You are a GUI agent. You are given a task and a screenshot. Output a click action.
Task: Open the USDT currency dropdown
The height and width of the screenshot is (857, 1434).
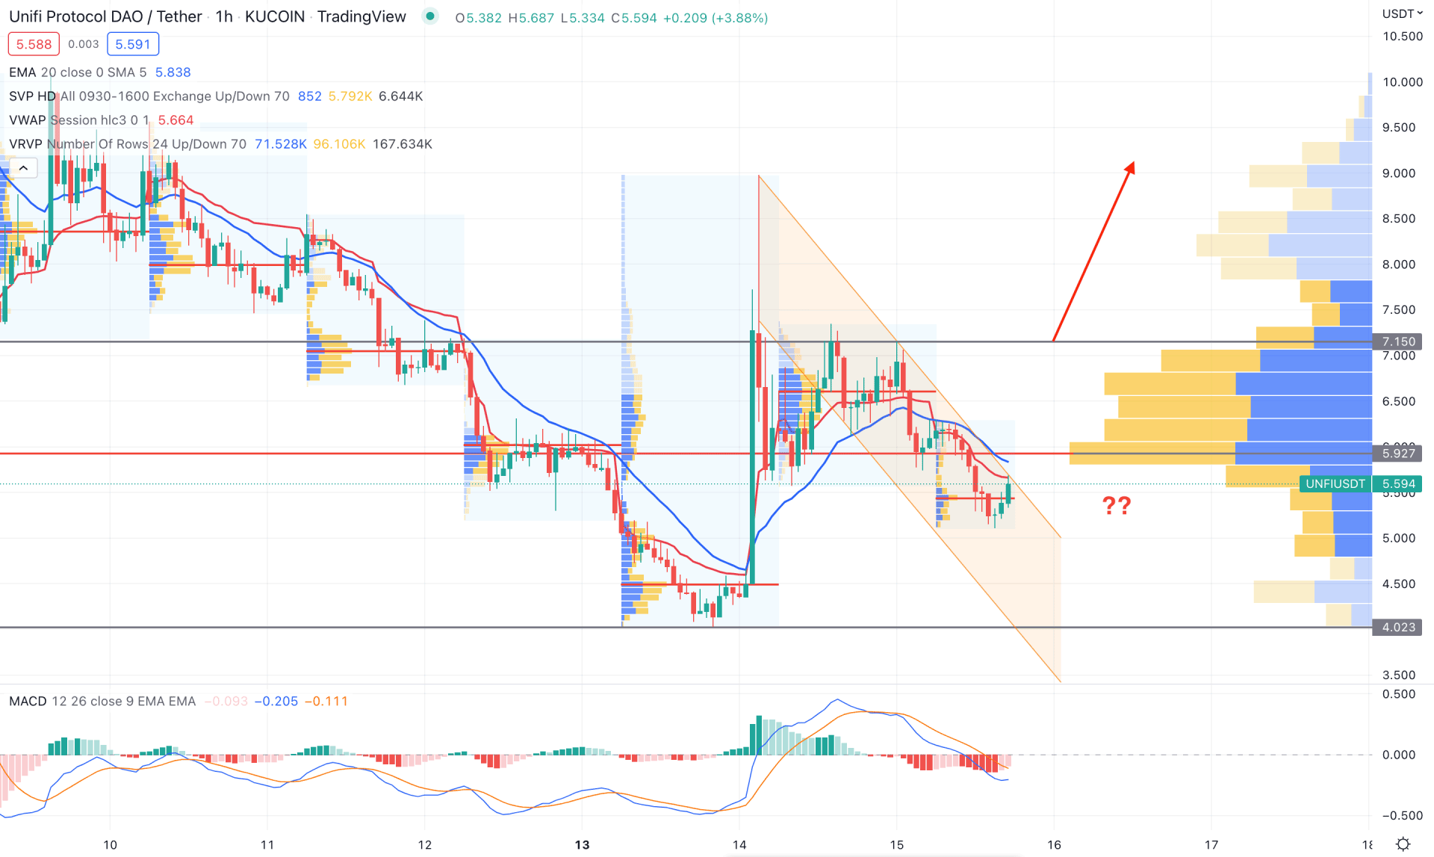coord(1402,13)
